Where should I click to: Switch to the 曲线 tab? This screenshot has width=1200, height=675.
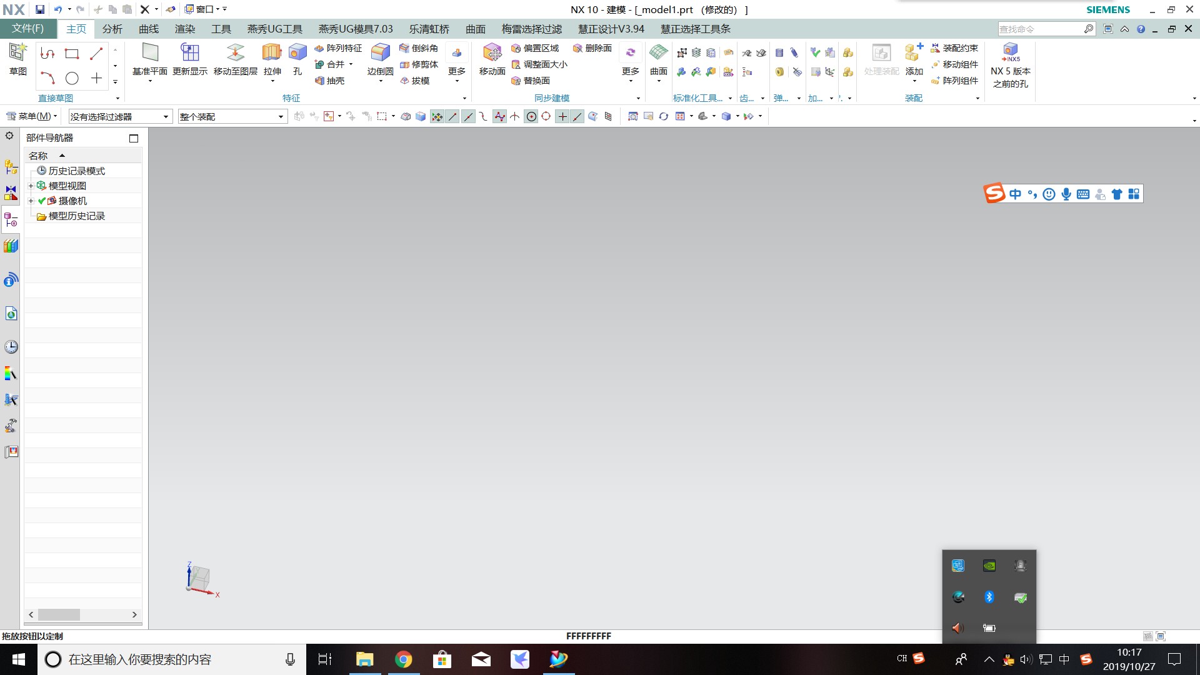(149, 29)
